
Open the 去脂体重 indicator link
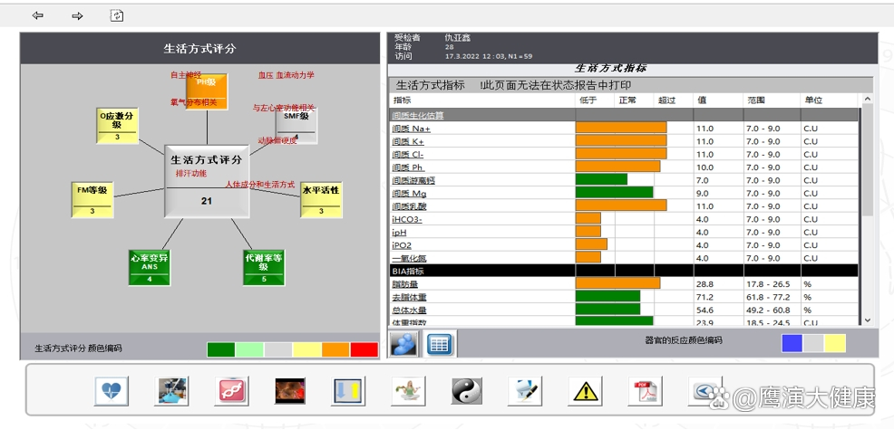(409, 297)
